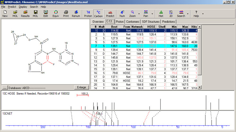The image size is (236, 132).
Task: Click the New molecule toolbar icon
Action: pyautogui.click(x=5, y=13)
